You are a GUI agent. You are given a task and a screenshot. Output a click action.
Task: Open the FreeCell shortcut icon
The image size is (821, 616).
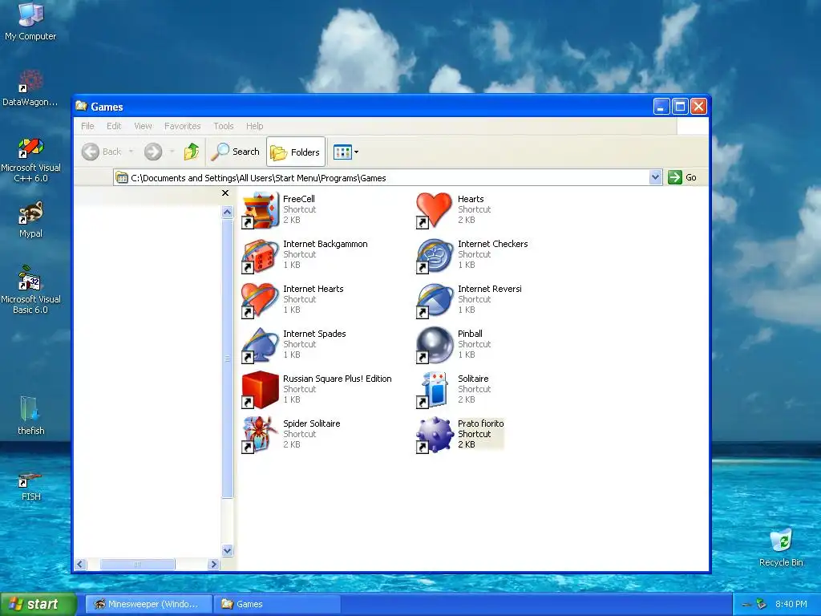(x=260, y=210)
